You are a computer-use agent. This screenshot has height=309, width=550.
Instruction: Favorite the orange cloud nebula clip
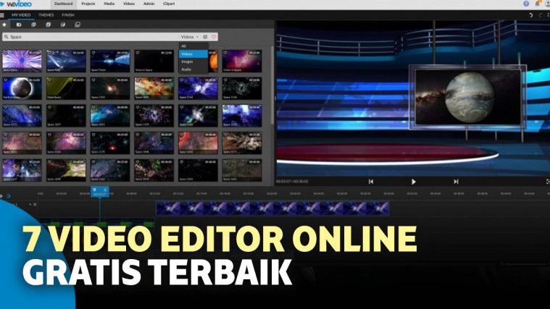(138, 80)
